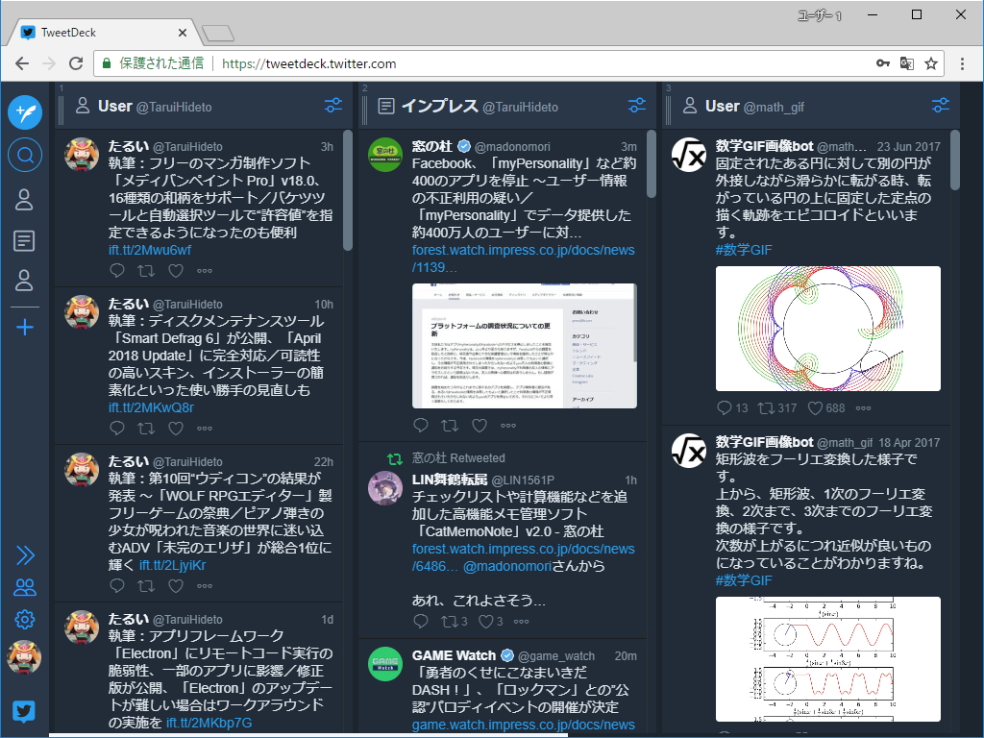
Task: Open column options for the User @math_gif column
Action: tap(943, 107)
